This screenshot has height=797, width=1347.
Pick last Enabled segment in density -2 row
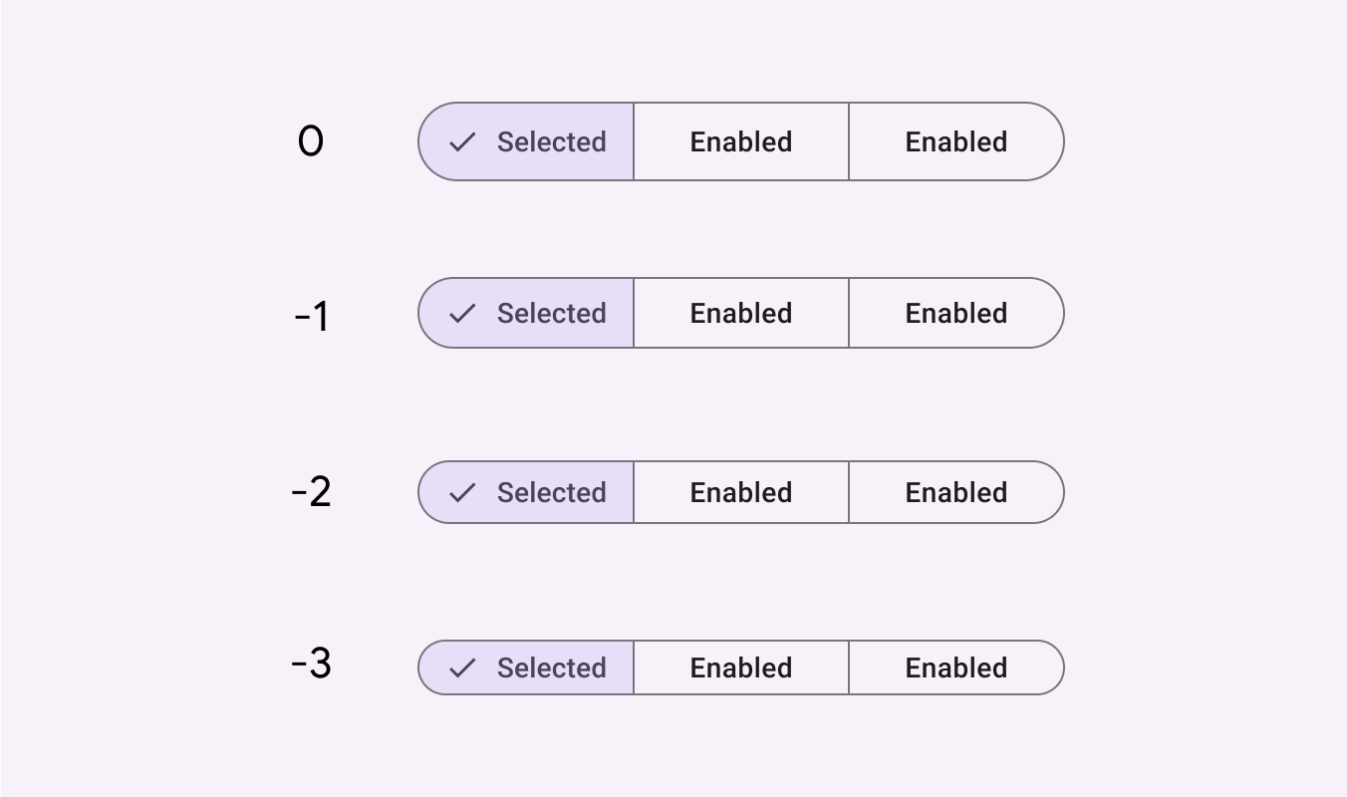click(x=955, y=493)
